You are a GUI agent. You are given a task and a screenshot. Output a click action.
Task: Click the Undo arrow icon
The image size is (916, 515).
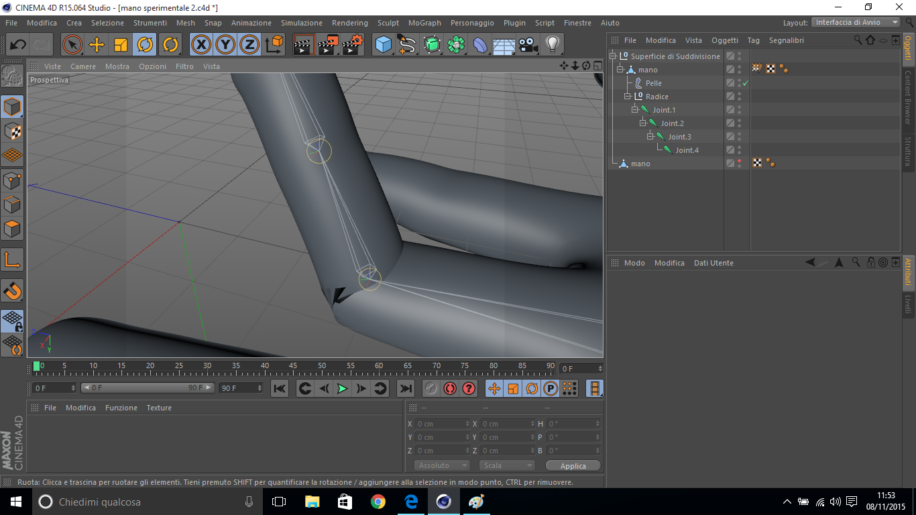(18, 45)
